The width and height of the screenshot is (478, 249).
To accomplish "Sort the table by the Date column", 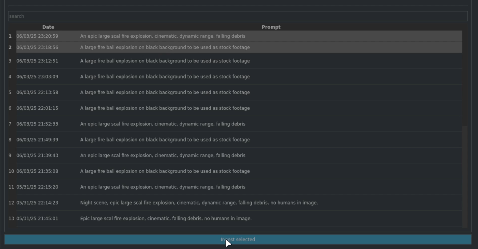I will (48, 27).
